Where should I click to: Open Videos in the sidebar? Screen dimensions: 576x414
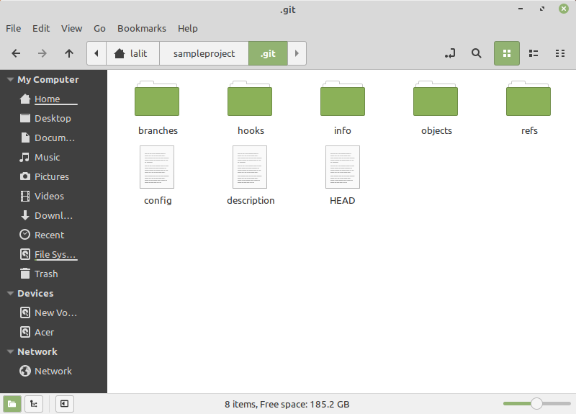(53, 196)
